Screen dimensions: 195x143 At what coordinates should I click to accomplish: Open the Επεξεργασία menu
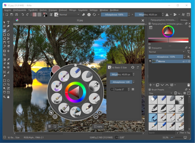[20, 10]
